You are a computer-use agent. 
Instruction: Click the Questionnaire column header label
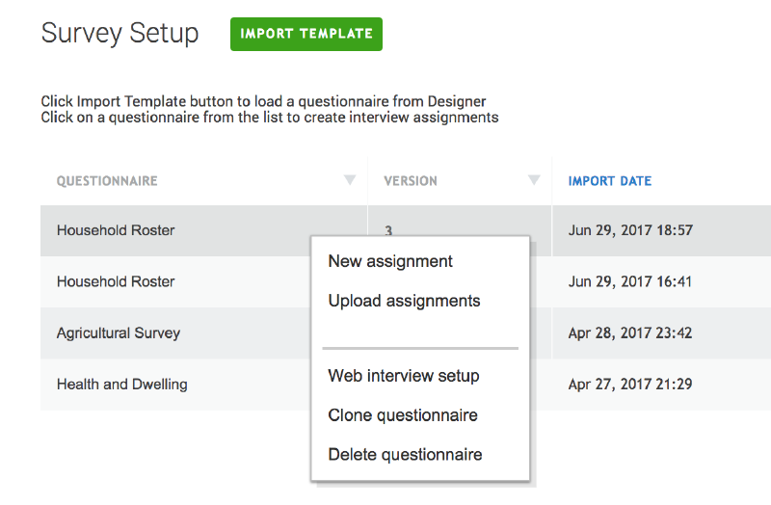pos(107,181)
